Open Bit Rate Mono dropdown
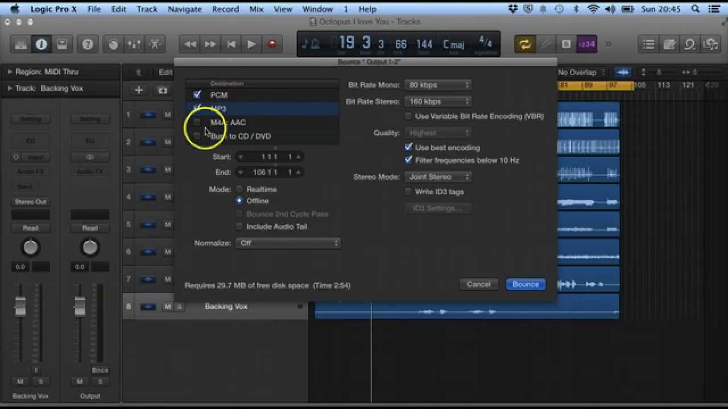 click(x=438, y=85)
